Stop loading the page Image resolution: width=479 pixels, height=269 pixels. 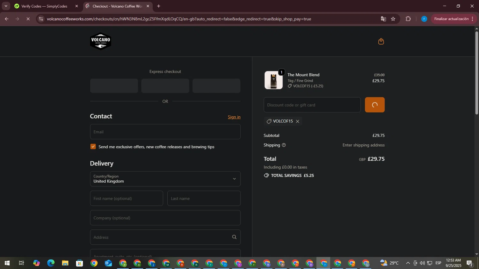tap(28, 19)
